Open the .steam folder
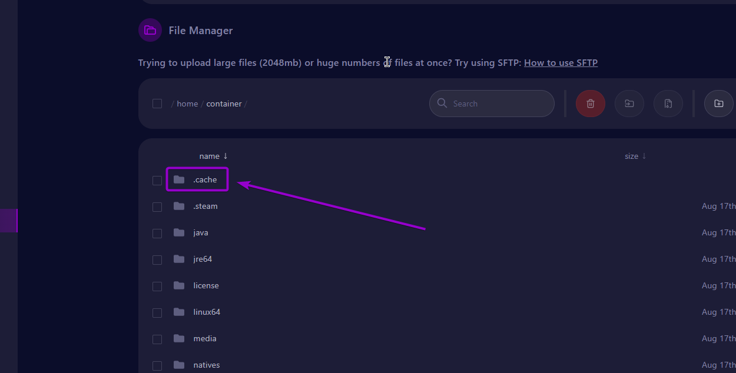Image resolution: width=736 pixels, height=373 pixels. pos(205,206)
